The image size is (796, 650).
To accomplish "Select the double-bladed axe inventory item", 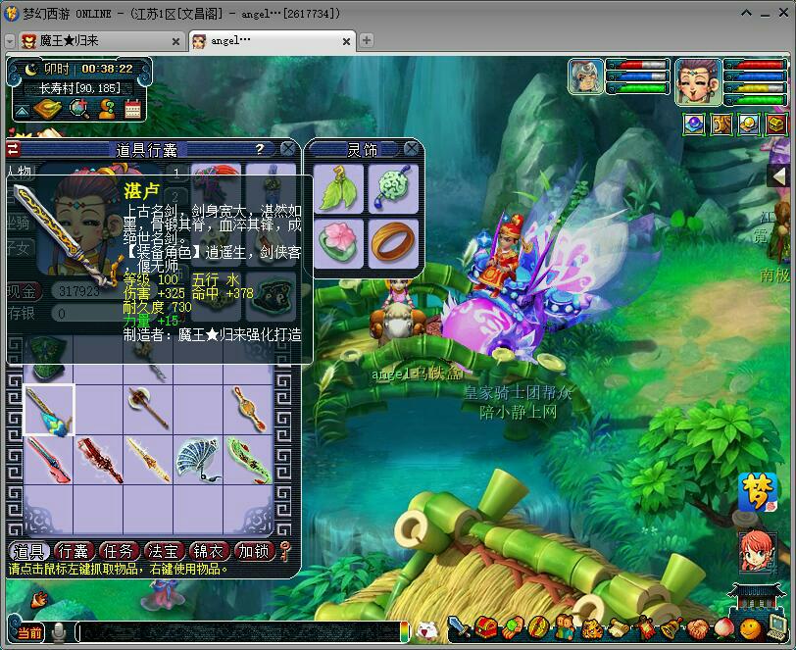I will point(149,409).
